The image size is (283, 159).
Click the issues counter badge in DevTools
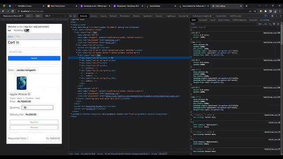pyautogui.click(x=266, y=16)
